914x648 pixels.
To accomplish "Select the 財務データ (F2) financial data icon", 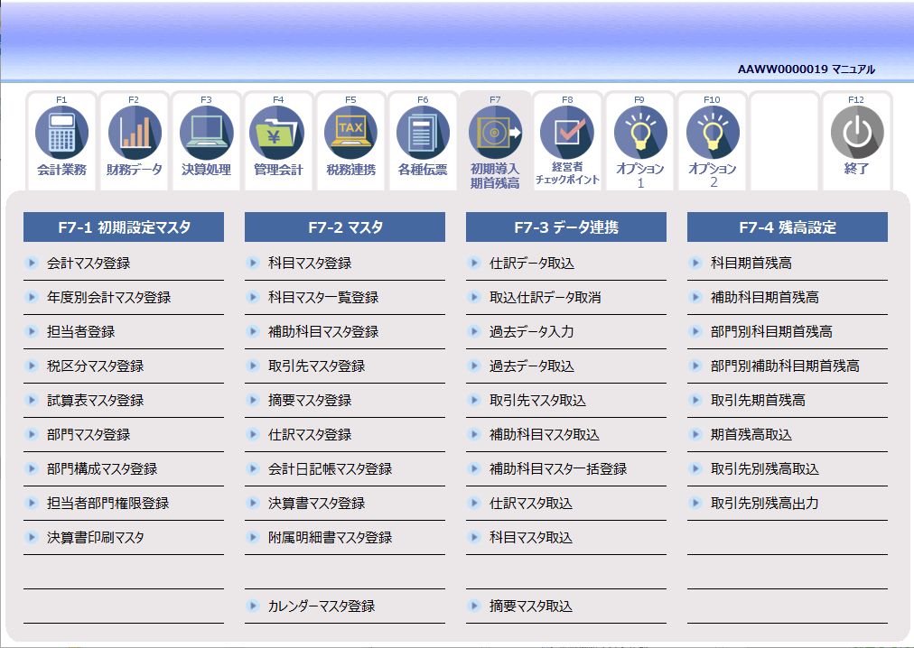I will pyautogui.click(x=133, y=135).
